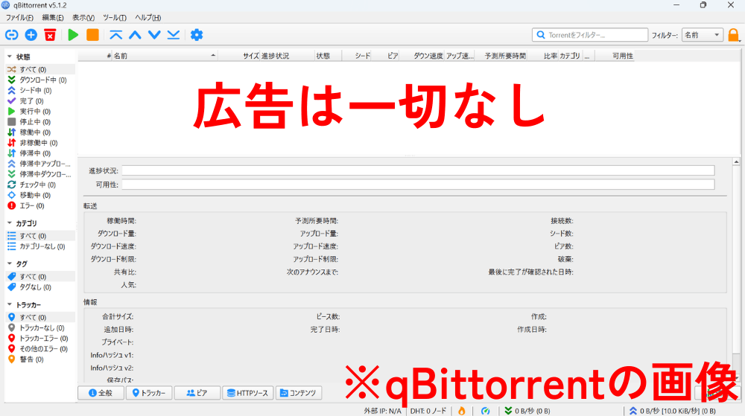745x416 pixels.
Task: Click the flame connection status icon
Action: pos(461,410)
